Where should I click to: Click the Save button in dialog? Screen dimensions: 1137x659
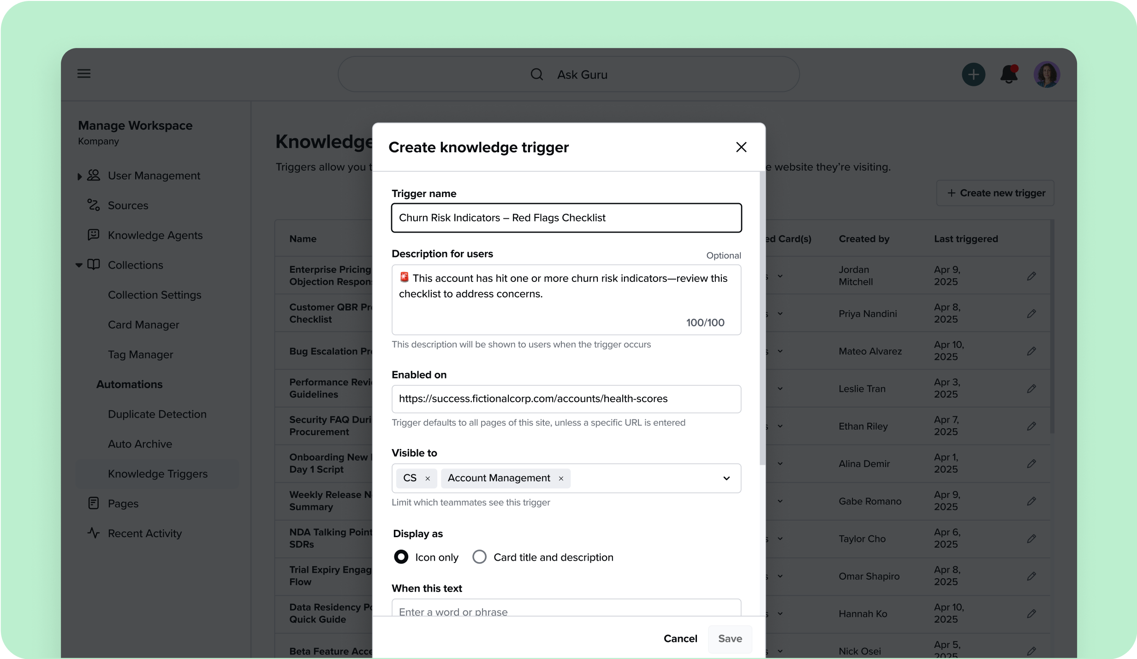[x=730, y=638]
